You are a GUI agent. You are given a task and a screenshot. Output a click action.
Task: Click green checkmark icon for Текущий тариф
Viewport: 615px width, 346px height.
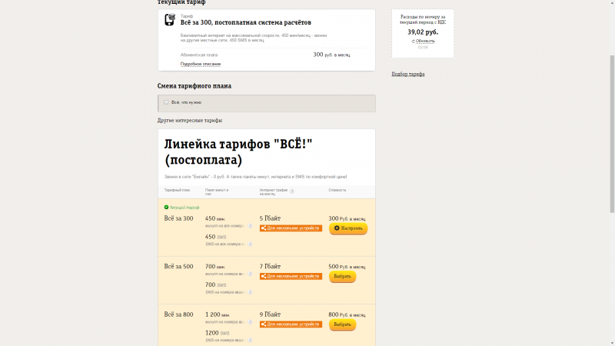click(x=166, y=207)
